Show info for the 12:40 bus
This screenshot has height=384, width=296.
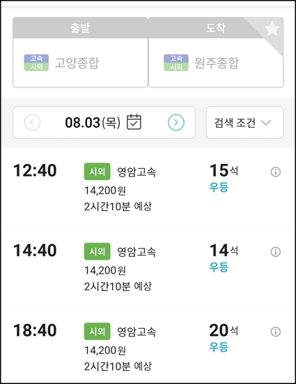tap(276, 172)
